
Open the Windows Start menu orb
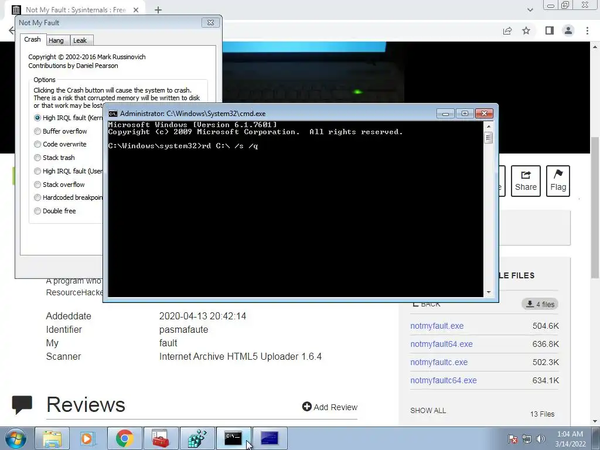point(16,438)
